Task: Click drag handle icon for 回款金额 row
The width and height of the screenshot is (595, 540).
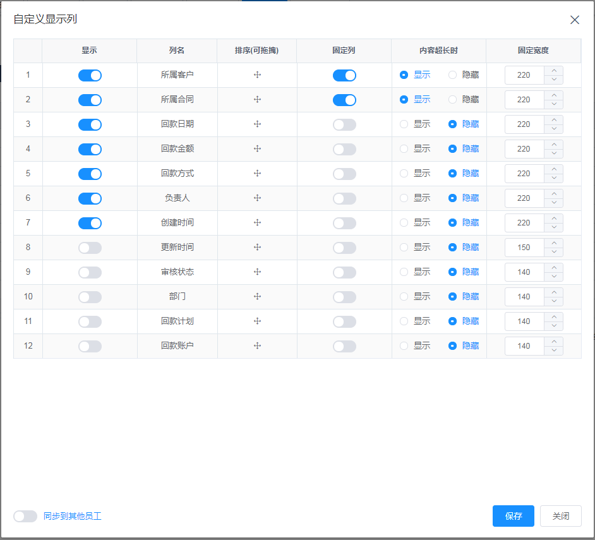Action: click(x=257, y=149)
